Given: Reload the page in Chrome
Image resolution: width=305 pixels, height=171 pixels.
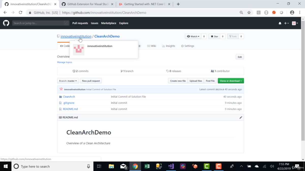Looking at the screenshot, I should click(21, 12).
